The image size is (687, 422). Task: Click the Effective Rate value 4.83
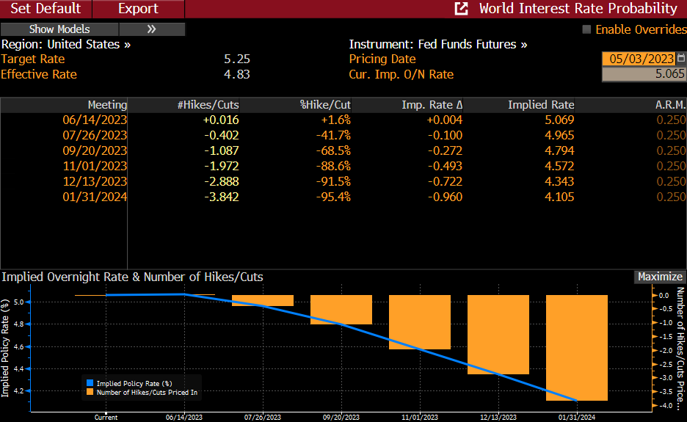point(237,74)
